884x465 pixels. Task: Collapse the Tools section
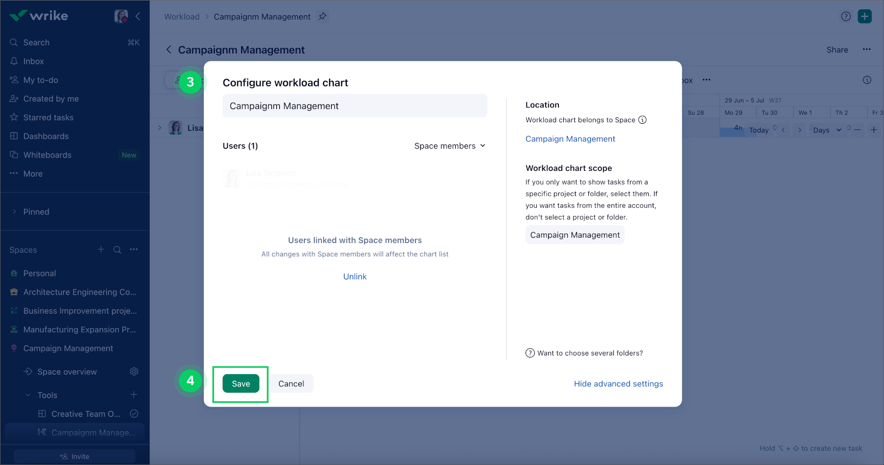tap(28, 395)
